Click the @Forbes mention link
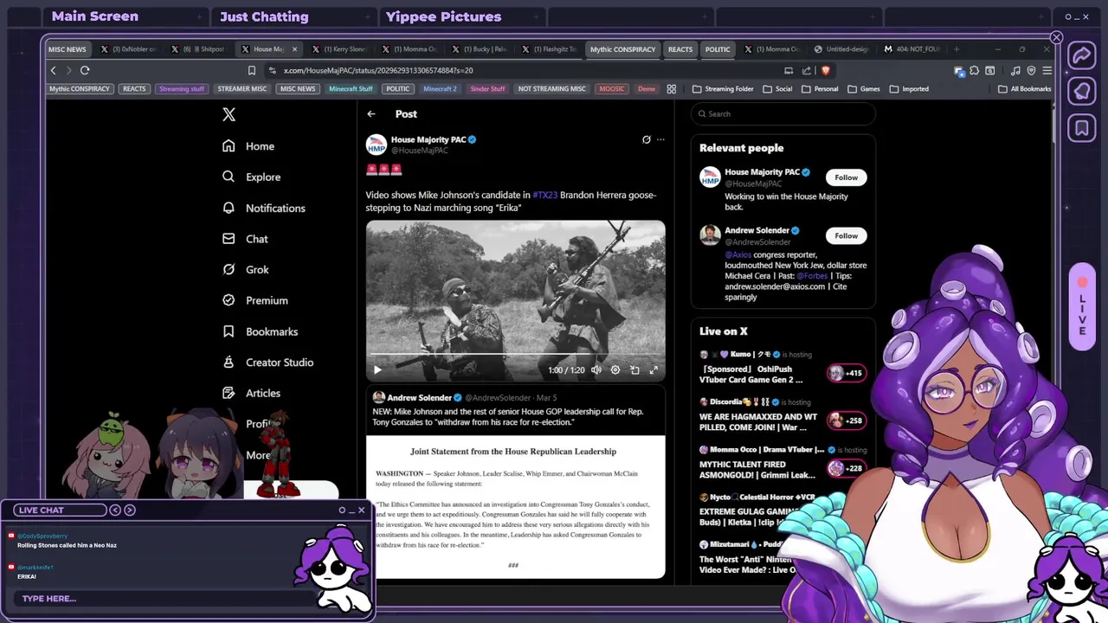The width and height of the screenshot is (1108, 623). point(812,276)
